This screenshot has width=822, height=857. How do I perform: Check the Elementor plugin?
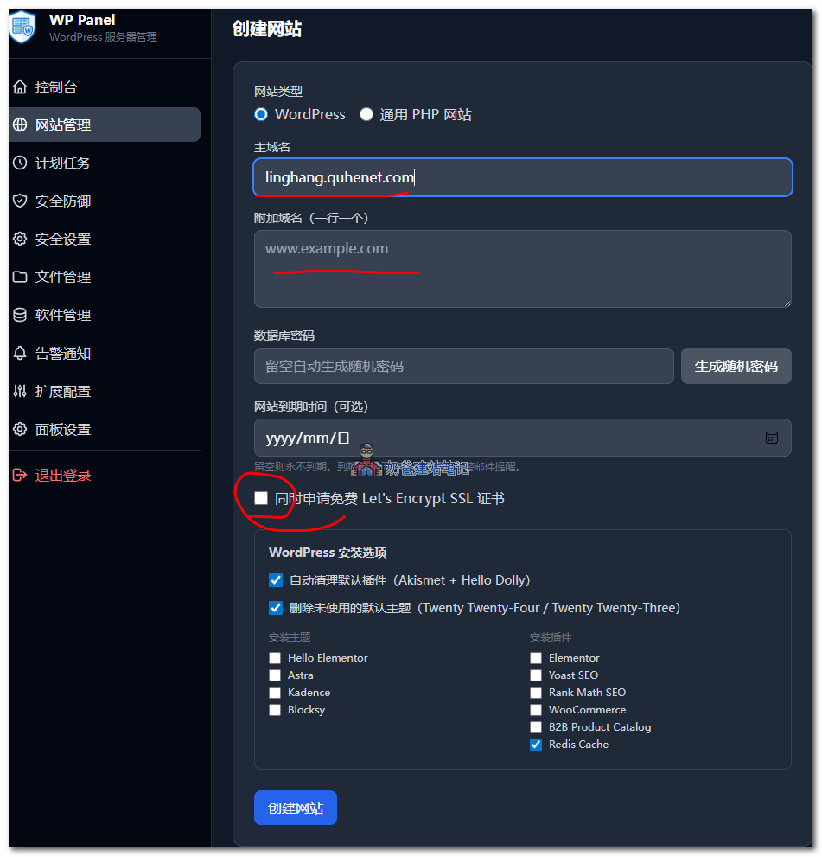tap(536, 658)
